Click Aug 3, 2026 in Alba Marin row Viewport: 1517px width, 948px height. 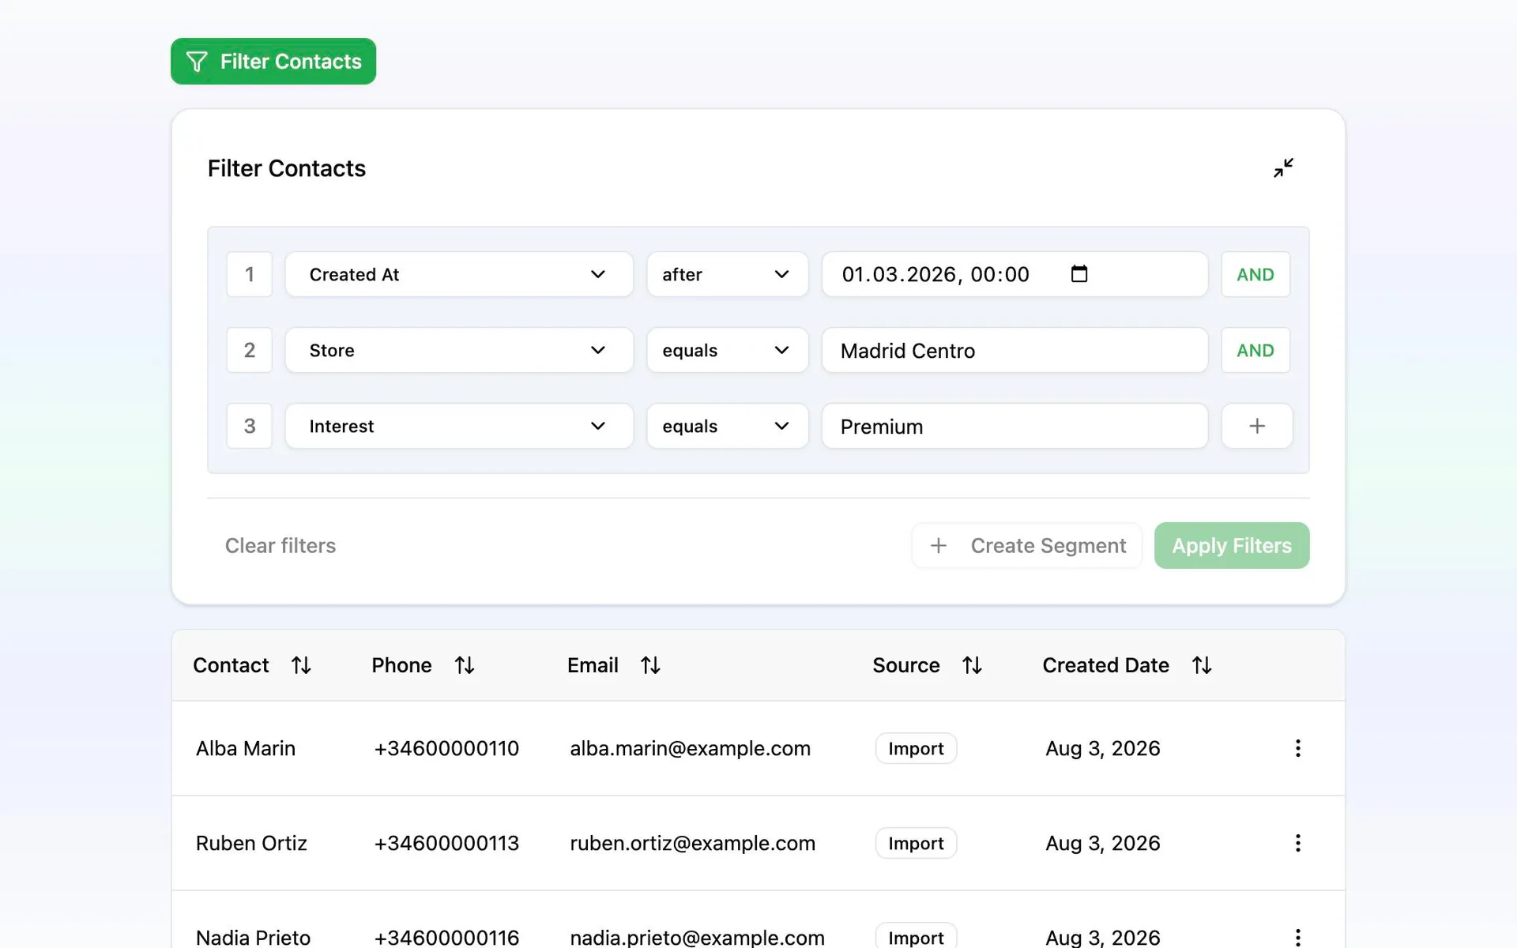click(x=1103, y=748)
